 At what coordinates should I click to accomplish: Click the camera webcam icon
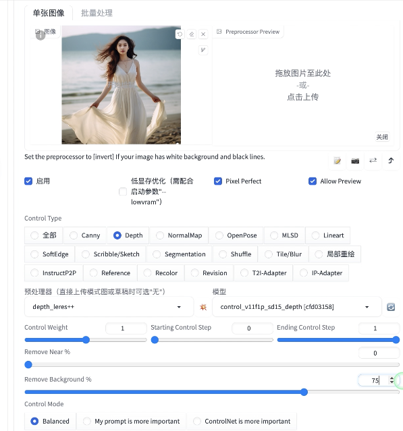click(355, 161)
